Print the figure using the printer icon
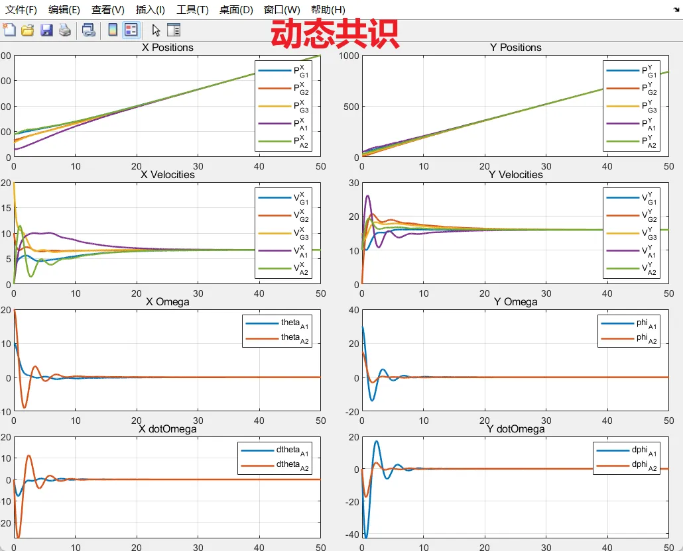This screenshot has width=683, height=551. coord(65,30)
